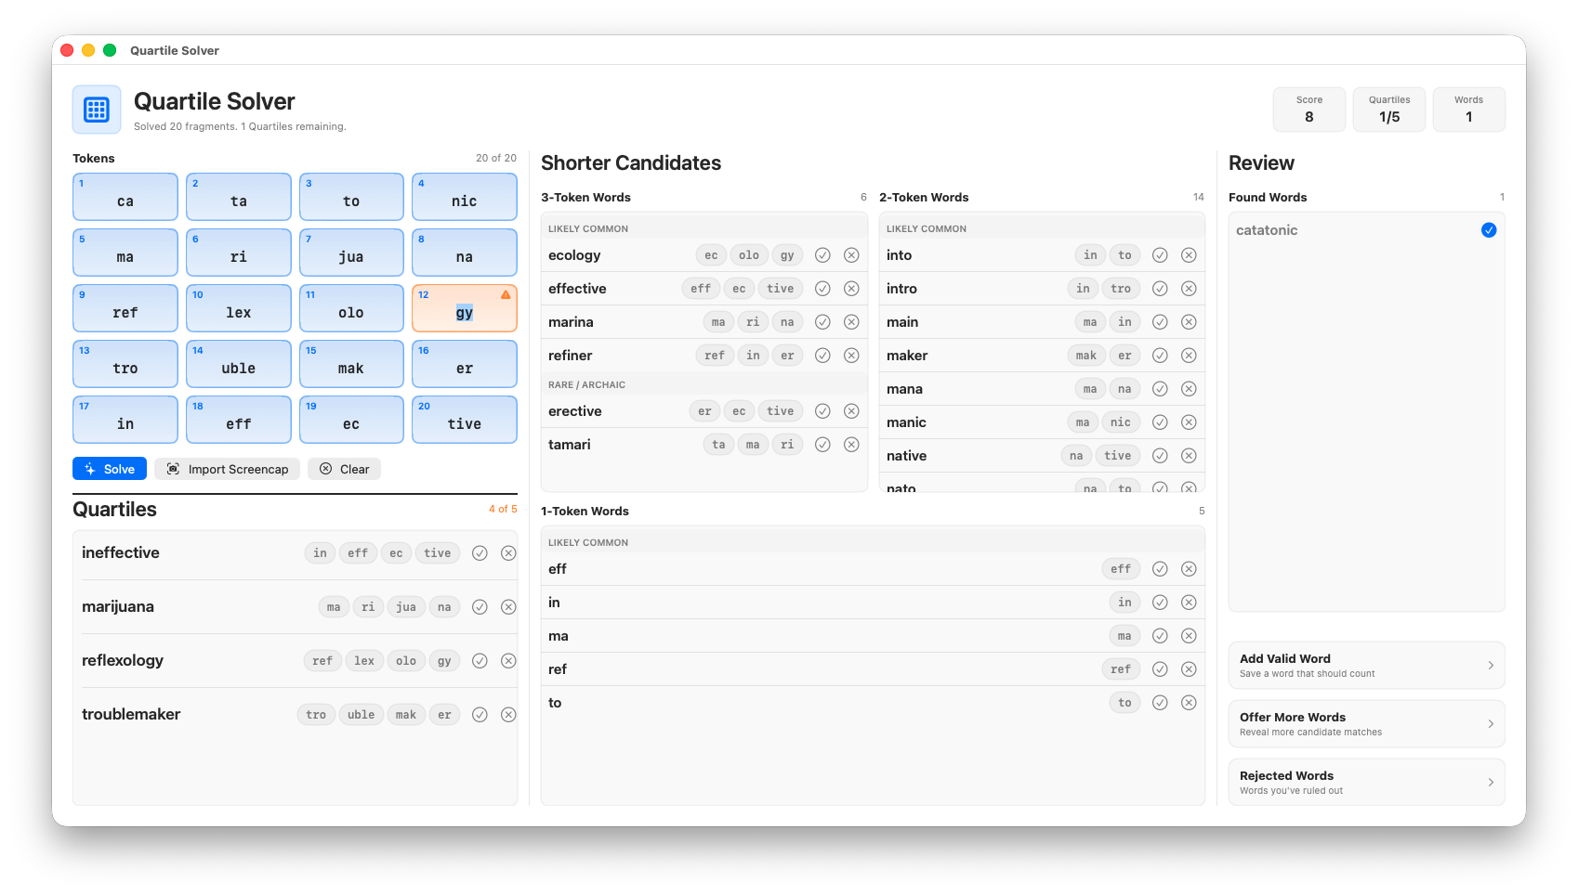Image resolution: width=1578 pixels, height=895 pixels.
Task: Accept the 2-token word main
Action: point(1160,322)
